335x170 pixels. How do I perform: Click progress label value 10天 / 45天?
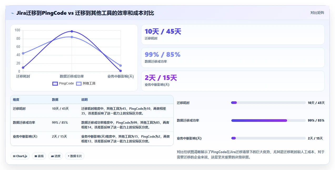(316, 103)
